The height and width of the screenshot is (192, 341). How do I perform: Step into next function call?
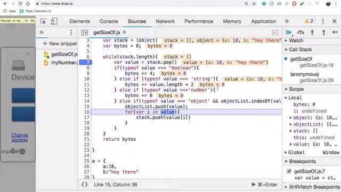312,33
